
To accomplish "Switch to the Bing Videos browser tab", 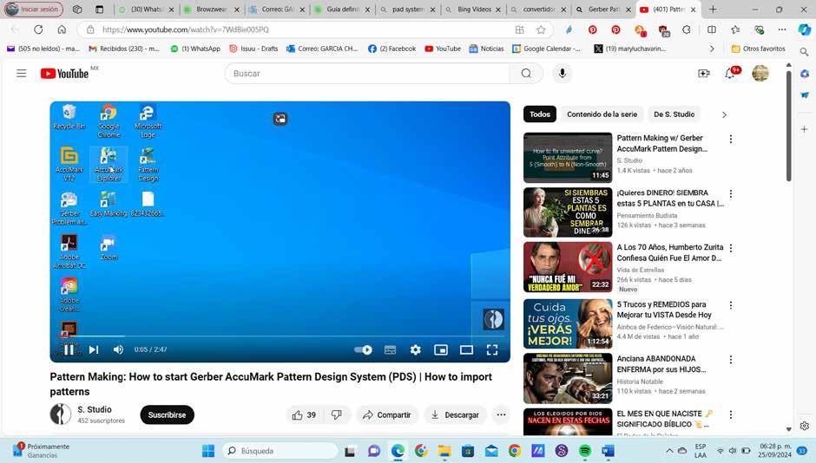I will (x=473, y=10).
